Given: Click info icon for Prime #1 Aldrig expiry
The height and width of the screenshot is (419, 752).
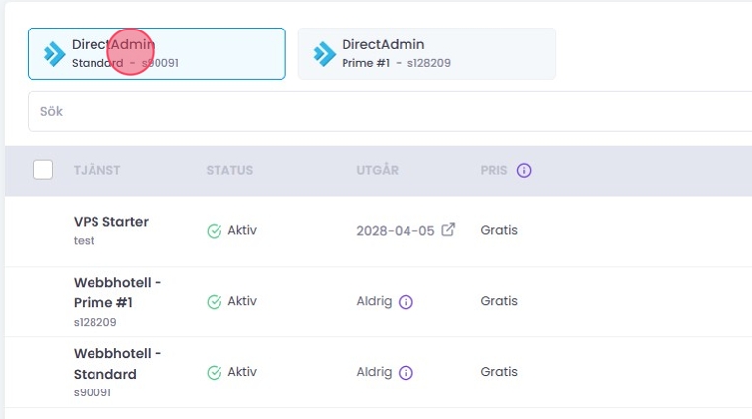Looking at the screenshot, I should [x=406, y=302].
